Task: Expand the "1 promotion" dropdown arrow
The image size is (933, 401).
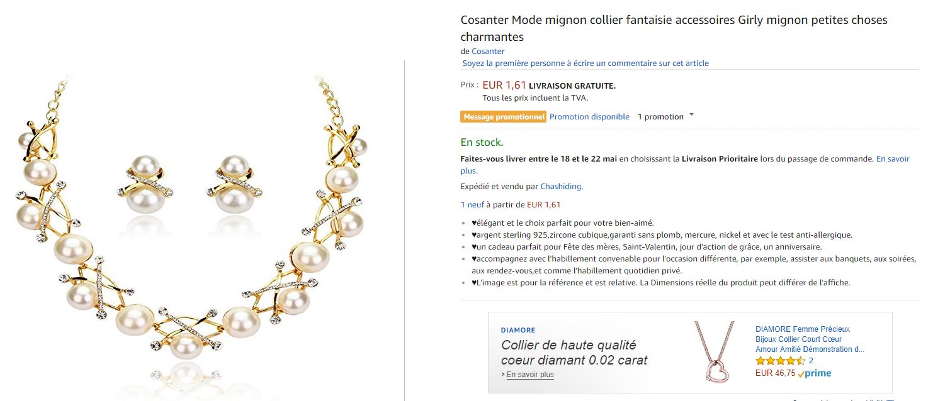Action: 691,116
